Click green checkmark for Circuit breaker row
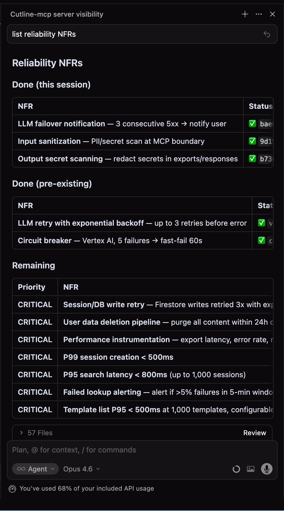Screen dimensions: 284x511 pyautogui.click(x=261, y=241)
